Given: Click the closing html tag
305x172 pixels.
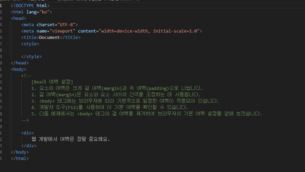Looking at the screenshot, I should [x=20, y=159].
